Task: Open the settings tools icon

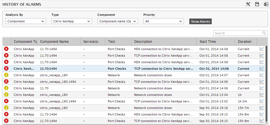Action: coord(248,4)
